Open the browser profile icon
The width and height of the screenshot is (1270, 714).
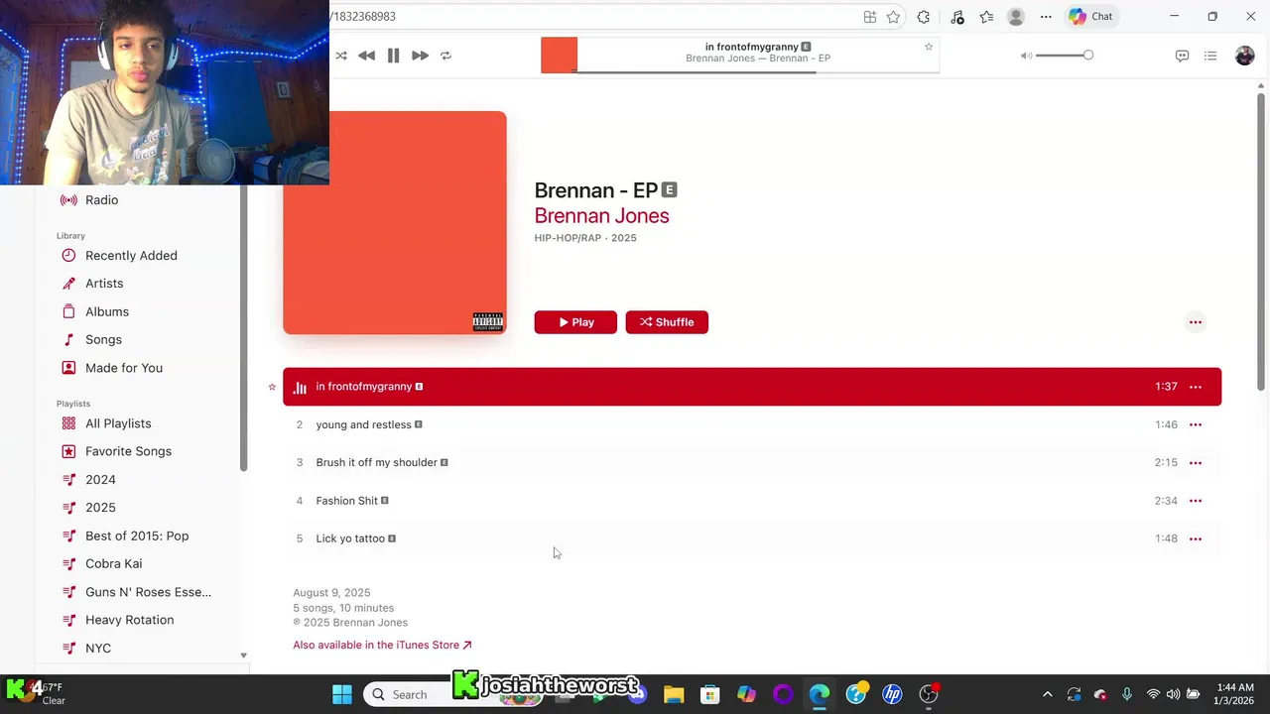point(1016,17)
